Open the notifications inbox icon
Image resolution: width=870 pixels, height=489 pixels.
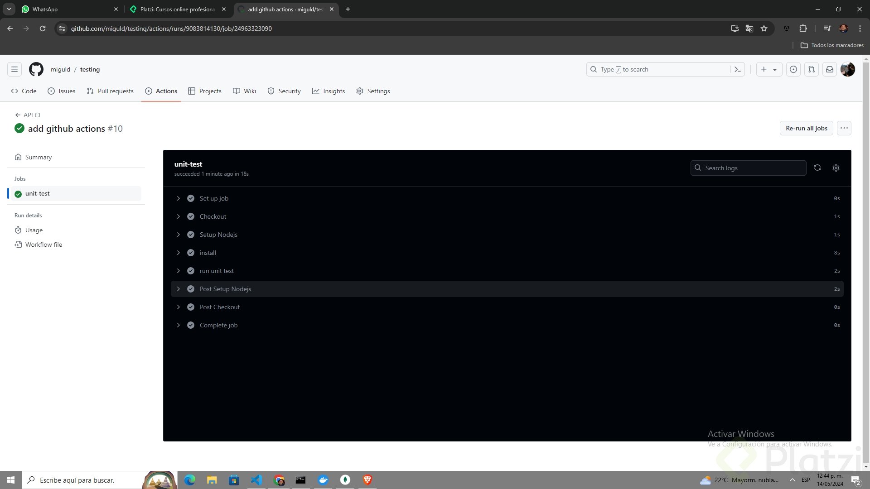[829, 69]
